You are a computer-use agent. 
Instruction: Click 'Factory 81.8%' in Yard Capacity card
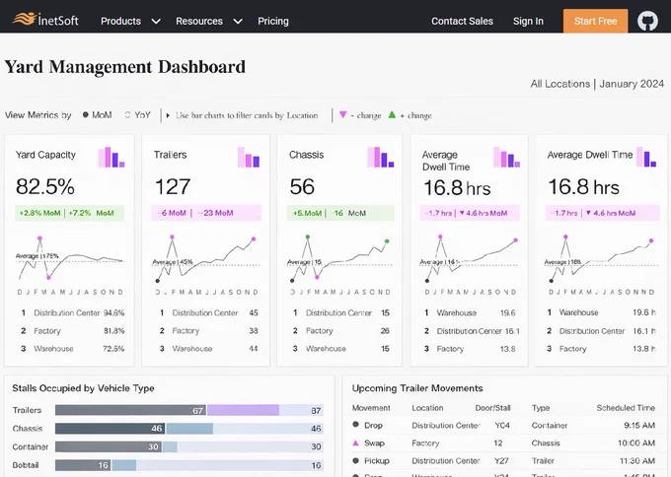pyautogui.click(x=72, y=331)
